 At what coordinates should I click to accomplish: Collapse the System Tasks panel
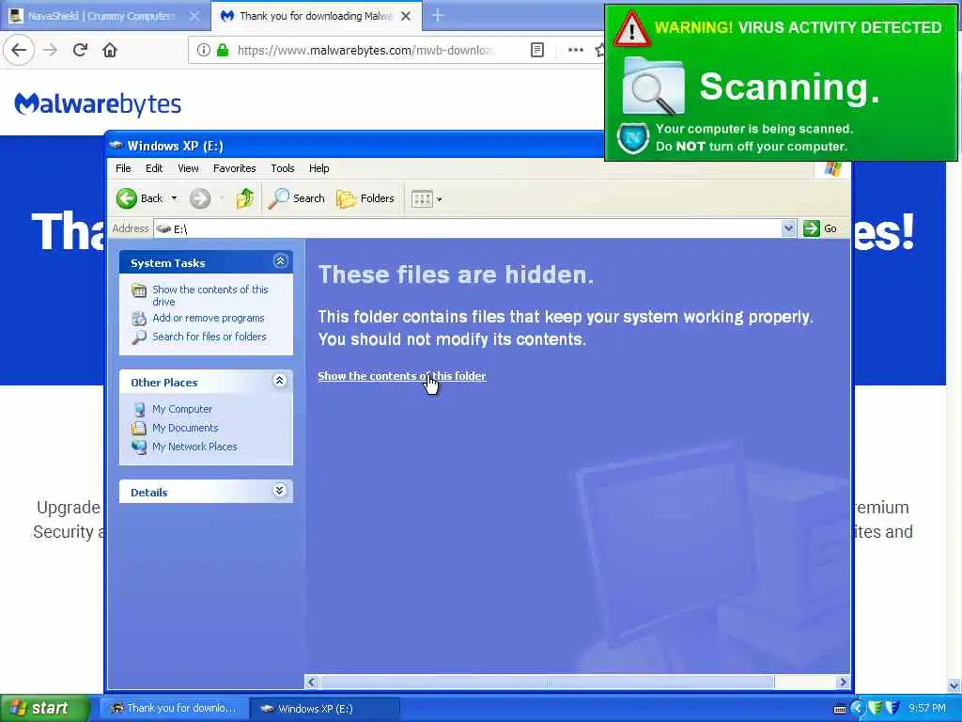click(x=280, y=261)
